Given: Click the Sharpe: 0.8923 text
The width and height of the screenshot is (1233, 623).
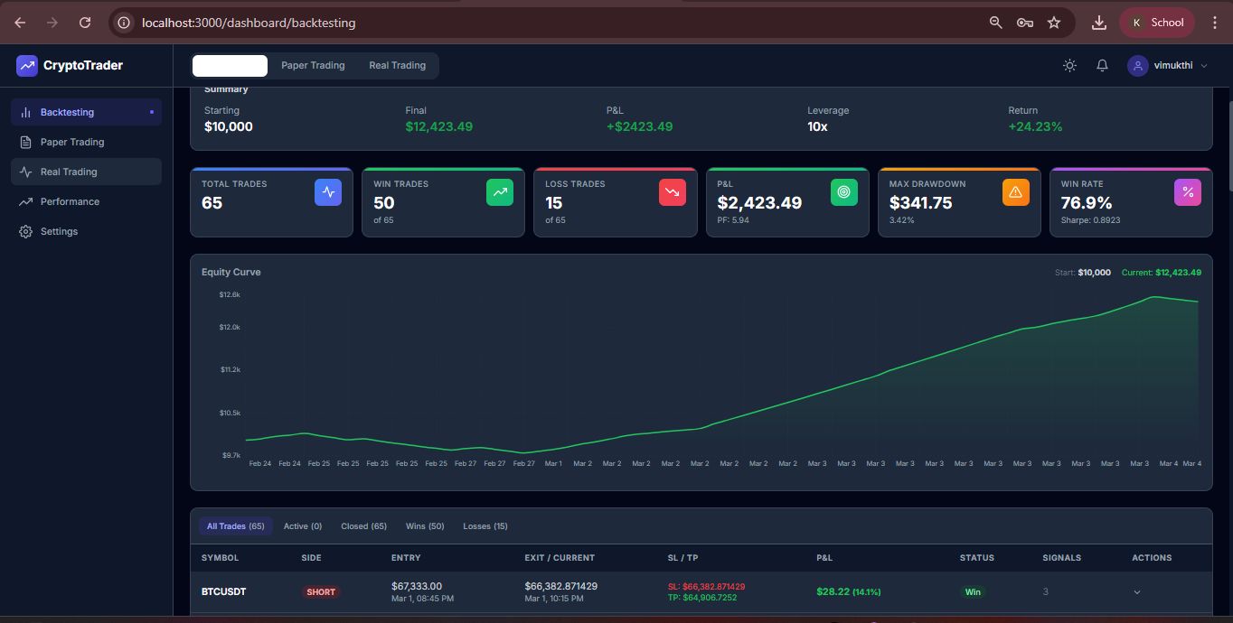Looking at the screenshot, I should [1090, 220].
